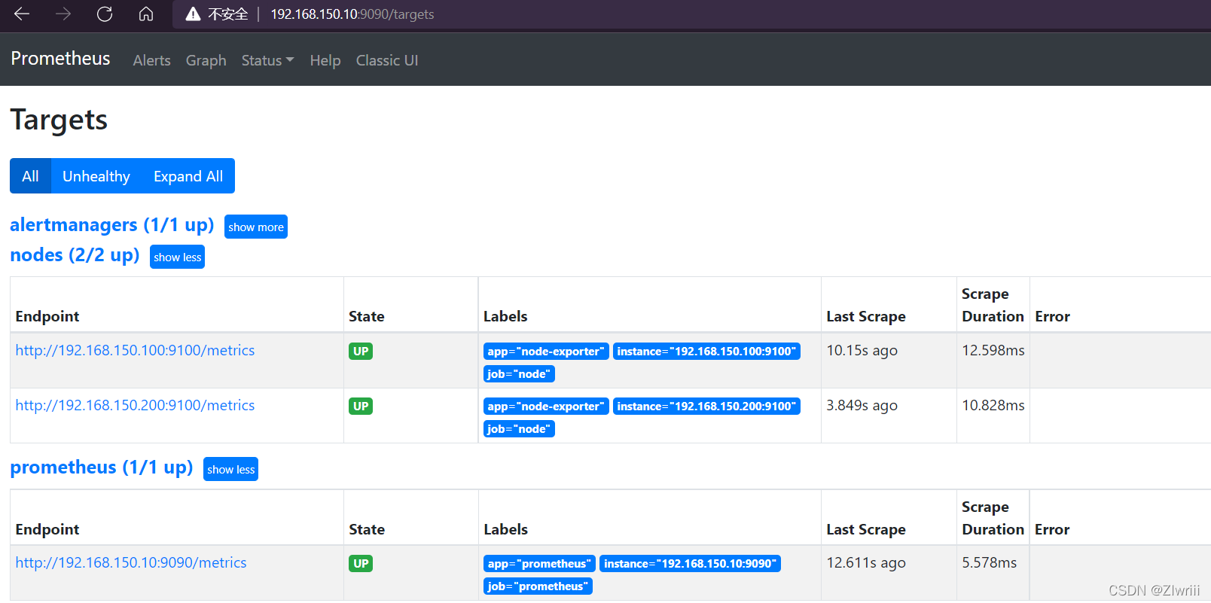Toggle Expand All targets button

pyautogui.click(x=188, y=176)
